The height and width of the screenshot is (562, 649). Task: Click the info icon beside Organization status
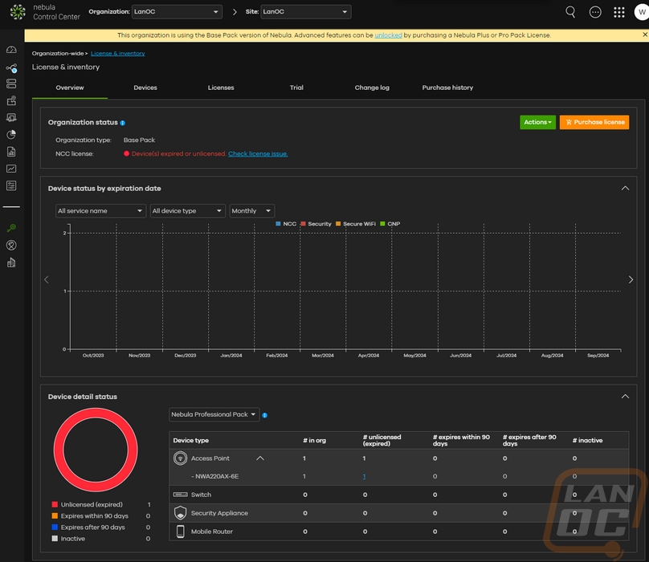click(123, 123)
